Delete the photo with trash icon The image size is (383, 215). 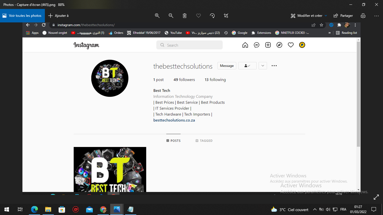[185, 16]
